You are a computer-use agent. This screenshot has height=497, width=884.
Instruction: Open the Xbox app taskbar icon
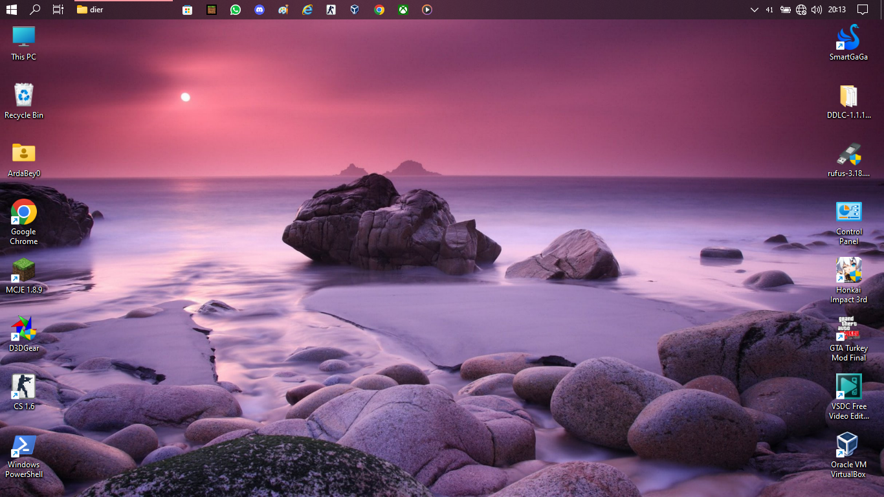[403, 10]
